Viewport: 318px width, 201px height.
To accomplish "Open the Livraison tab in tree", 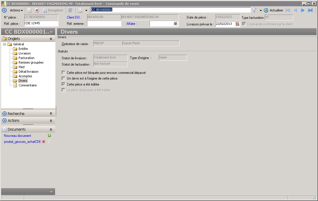I will [25, 54].
